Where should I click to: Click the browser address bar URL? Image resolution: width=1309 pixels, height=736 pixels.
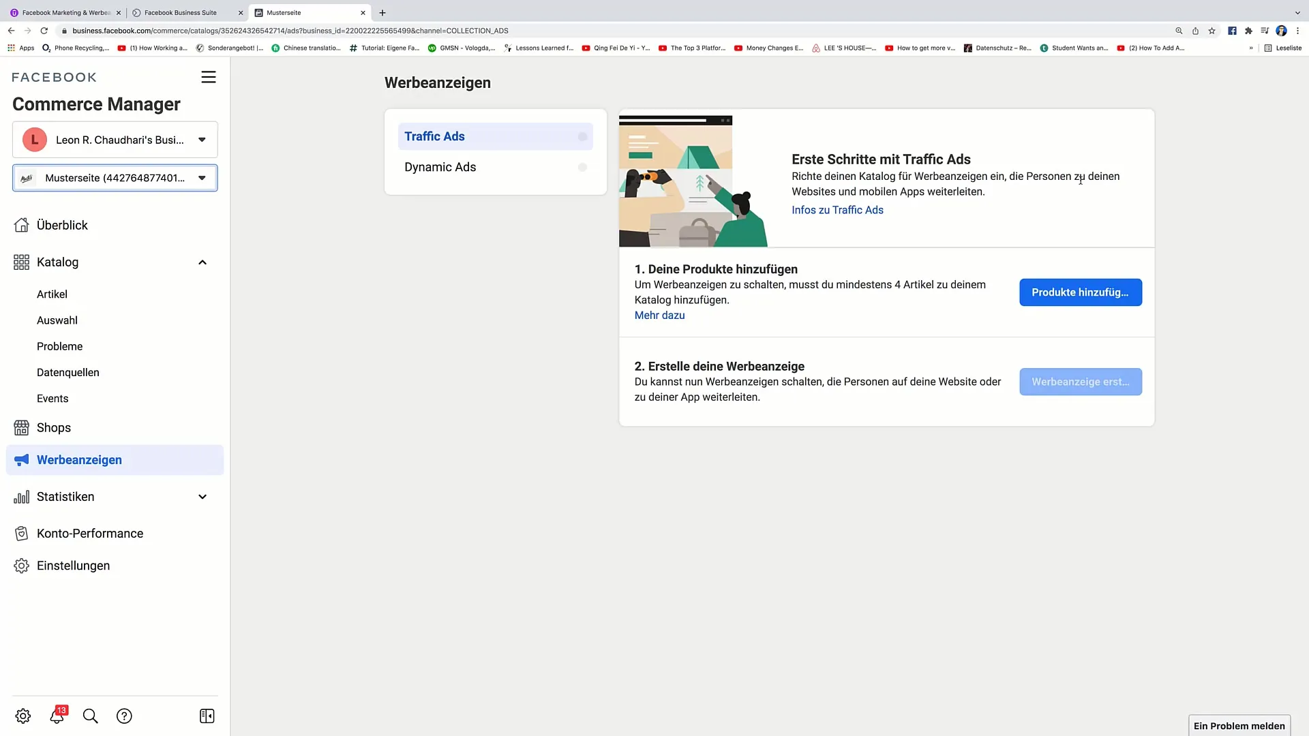[x=290, y=31]
